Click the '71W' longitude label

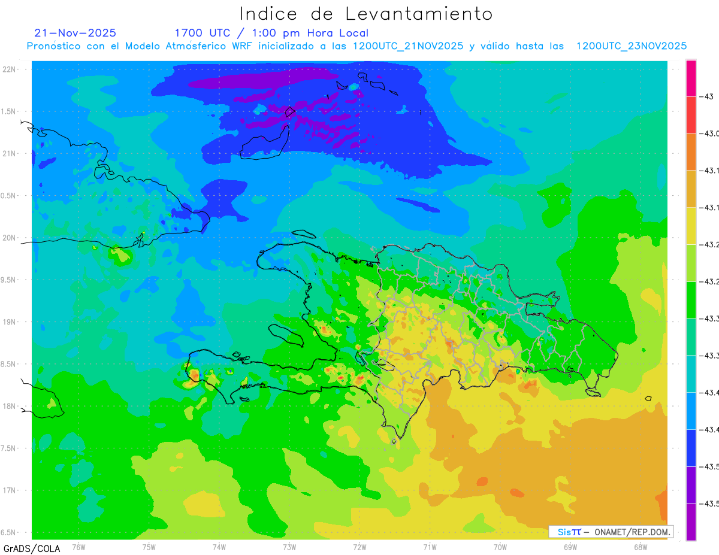pyautogui.click(x=430, y=547)
